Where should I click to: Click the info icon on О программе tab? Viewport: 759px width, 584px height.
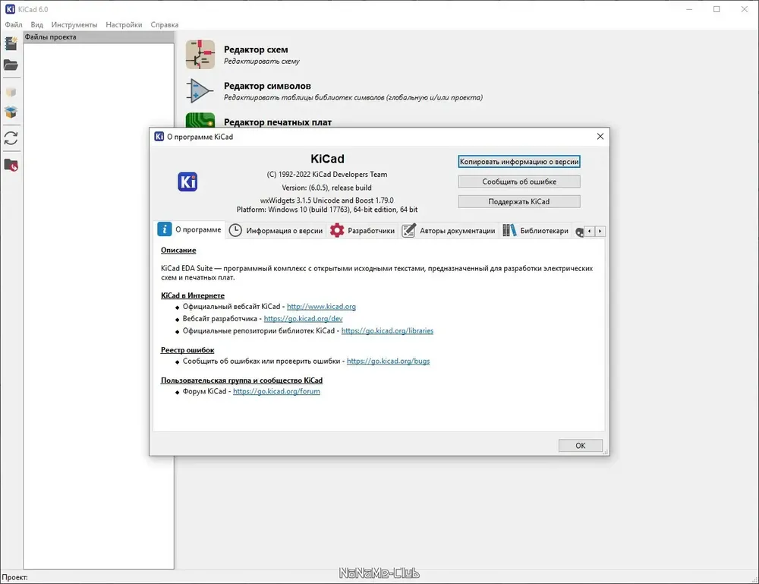click(165, 229)
